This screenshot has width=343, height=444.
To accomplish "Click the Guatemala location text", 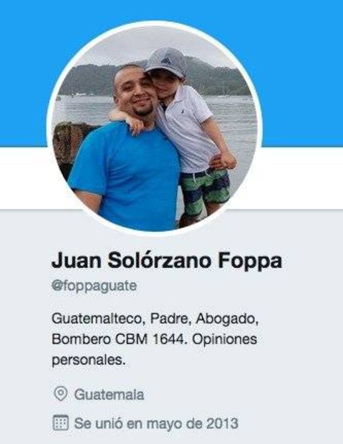I will 109,394.
